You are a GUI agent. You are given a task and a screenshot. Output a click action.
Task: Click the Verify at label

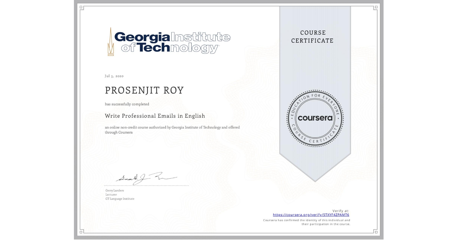pyautogui.click(x=340, y=211)
